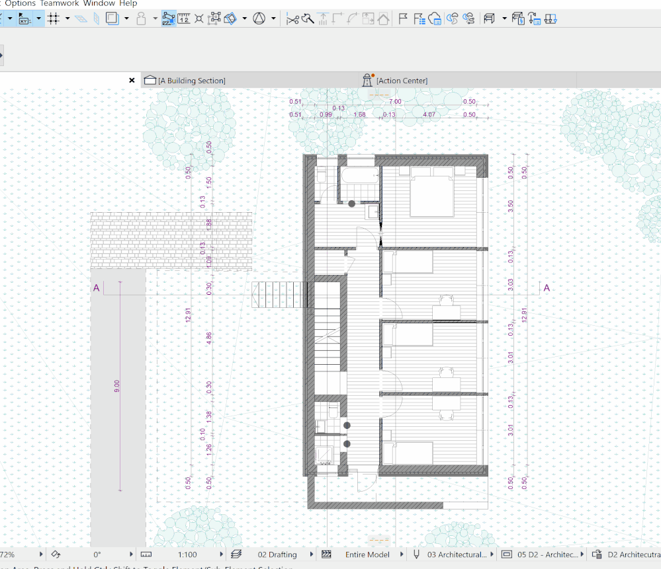This screenshot has height=569, width=661.
Task: Click the building with paragraph-symbol icon
Action: coord(518,19)
